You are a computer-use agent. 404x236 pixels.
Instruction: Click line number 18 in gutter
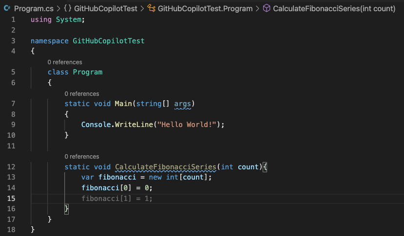pos(11,230)
